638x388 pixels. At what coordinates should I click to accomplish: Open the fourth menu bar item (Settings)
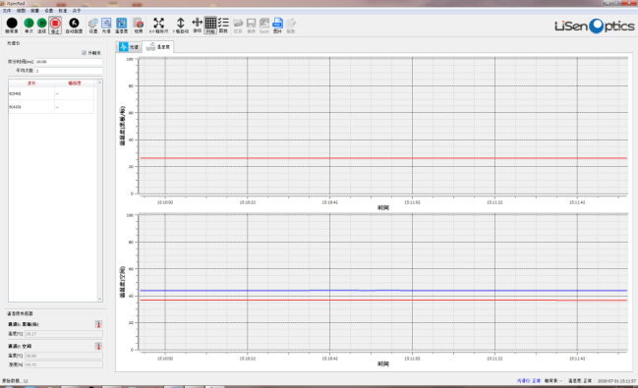[49, 11]
